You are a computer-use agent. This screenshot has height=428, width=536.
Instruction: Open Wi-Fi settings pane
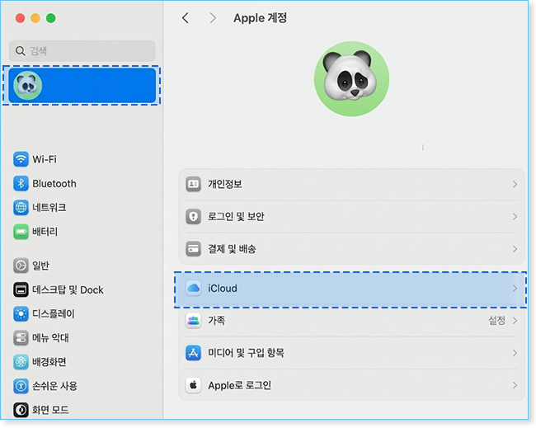(45, 159)
